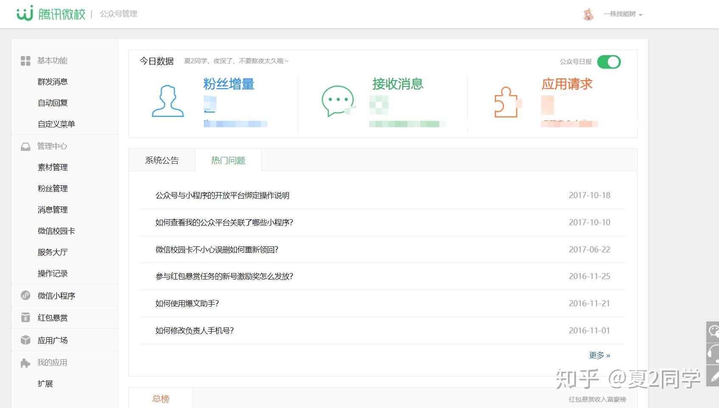Open 如何查看我的公众平台关联了哪些小程序? article
Viewport: 719px width, 408px height.
coord(224,223)
